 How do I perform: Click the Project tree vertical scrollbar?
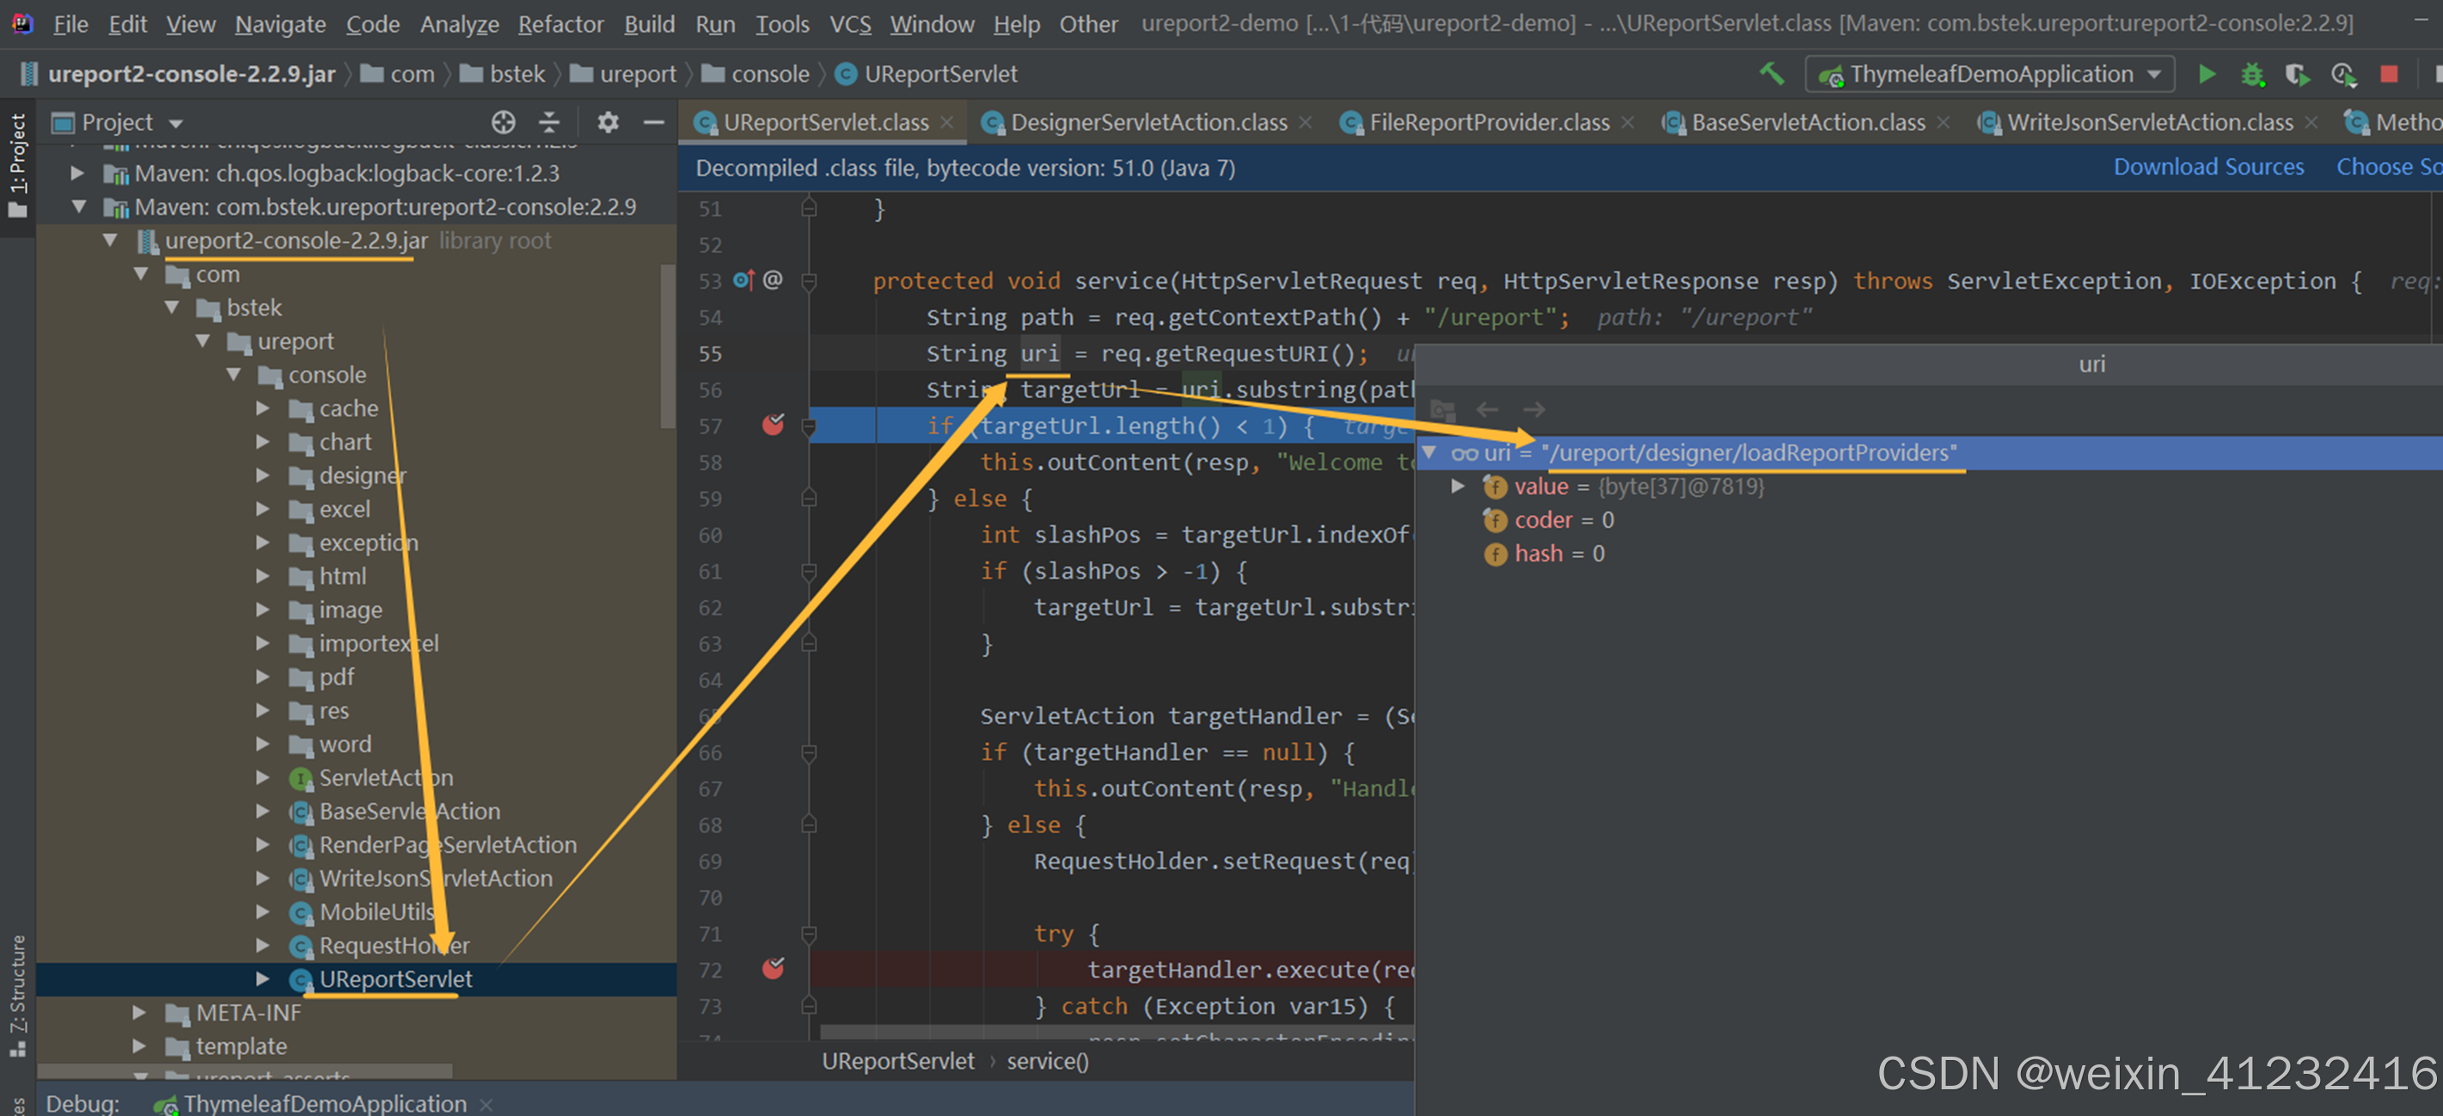(x=668, y=346)
